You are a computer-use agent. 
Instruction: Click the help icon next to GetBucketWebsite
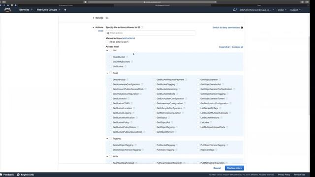(177, 94)
